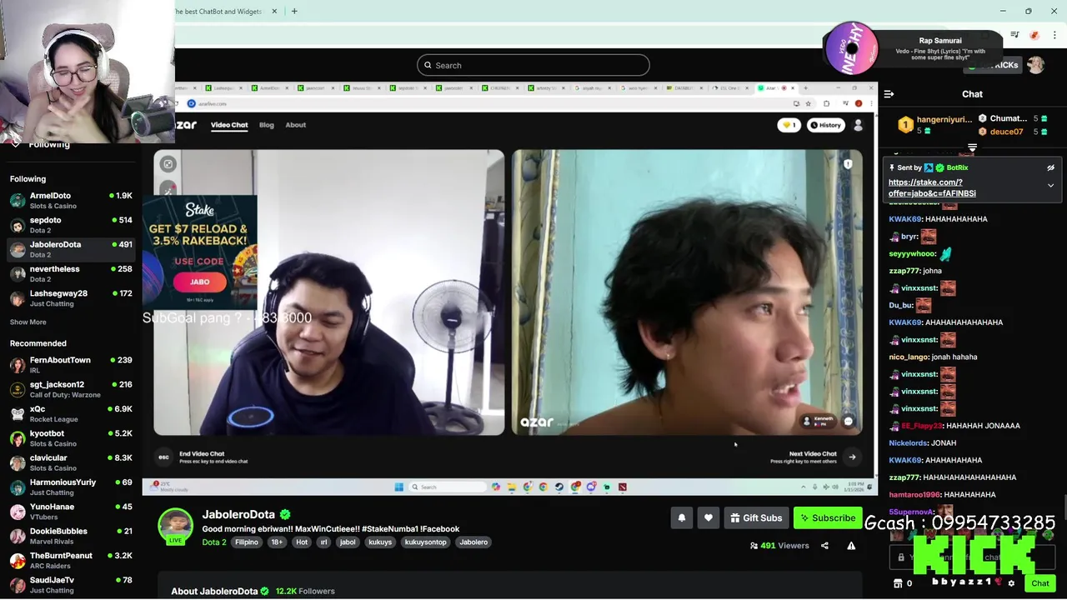The image size is (1067, 600).
Task: Open the chat shop icon
Action: click(x=898, y=583)
